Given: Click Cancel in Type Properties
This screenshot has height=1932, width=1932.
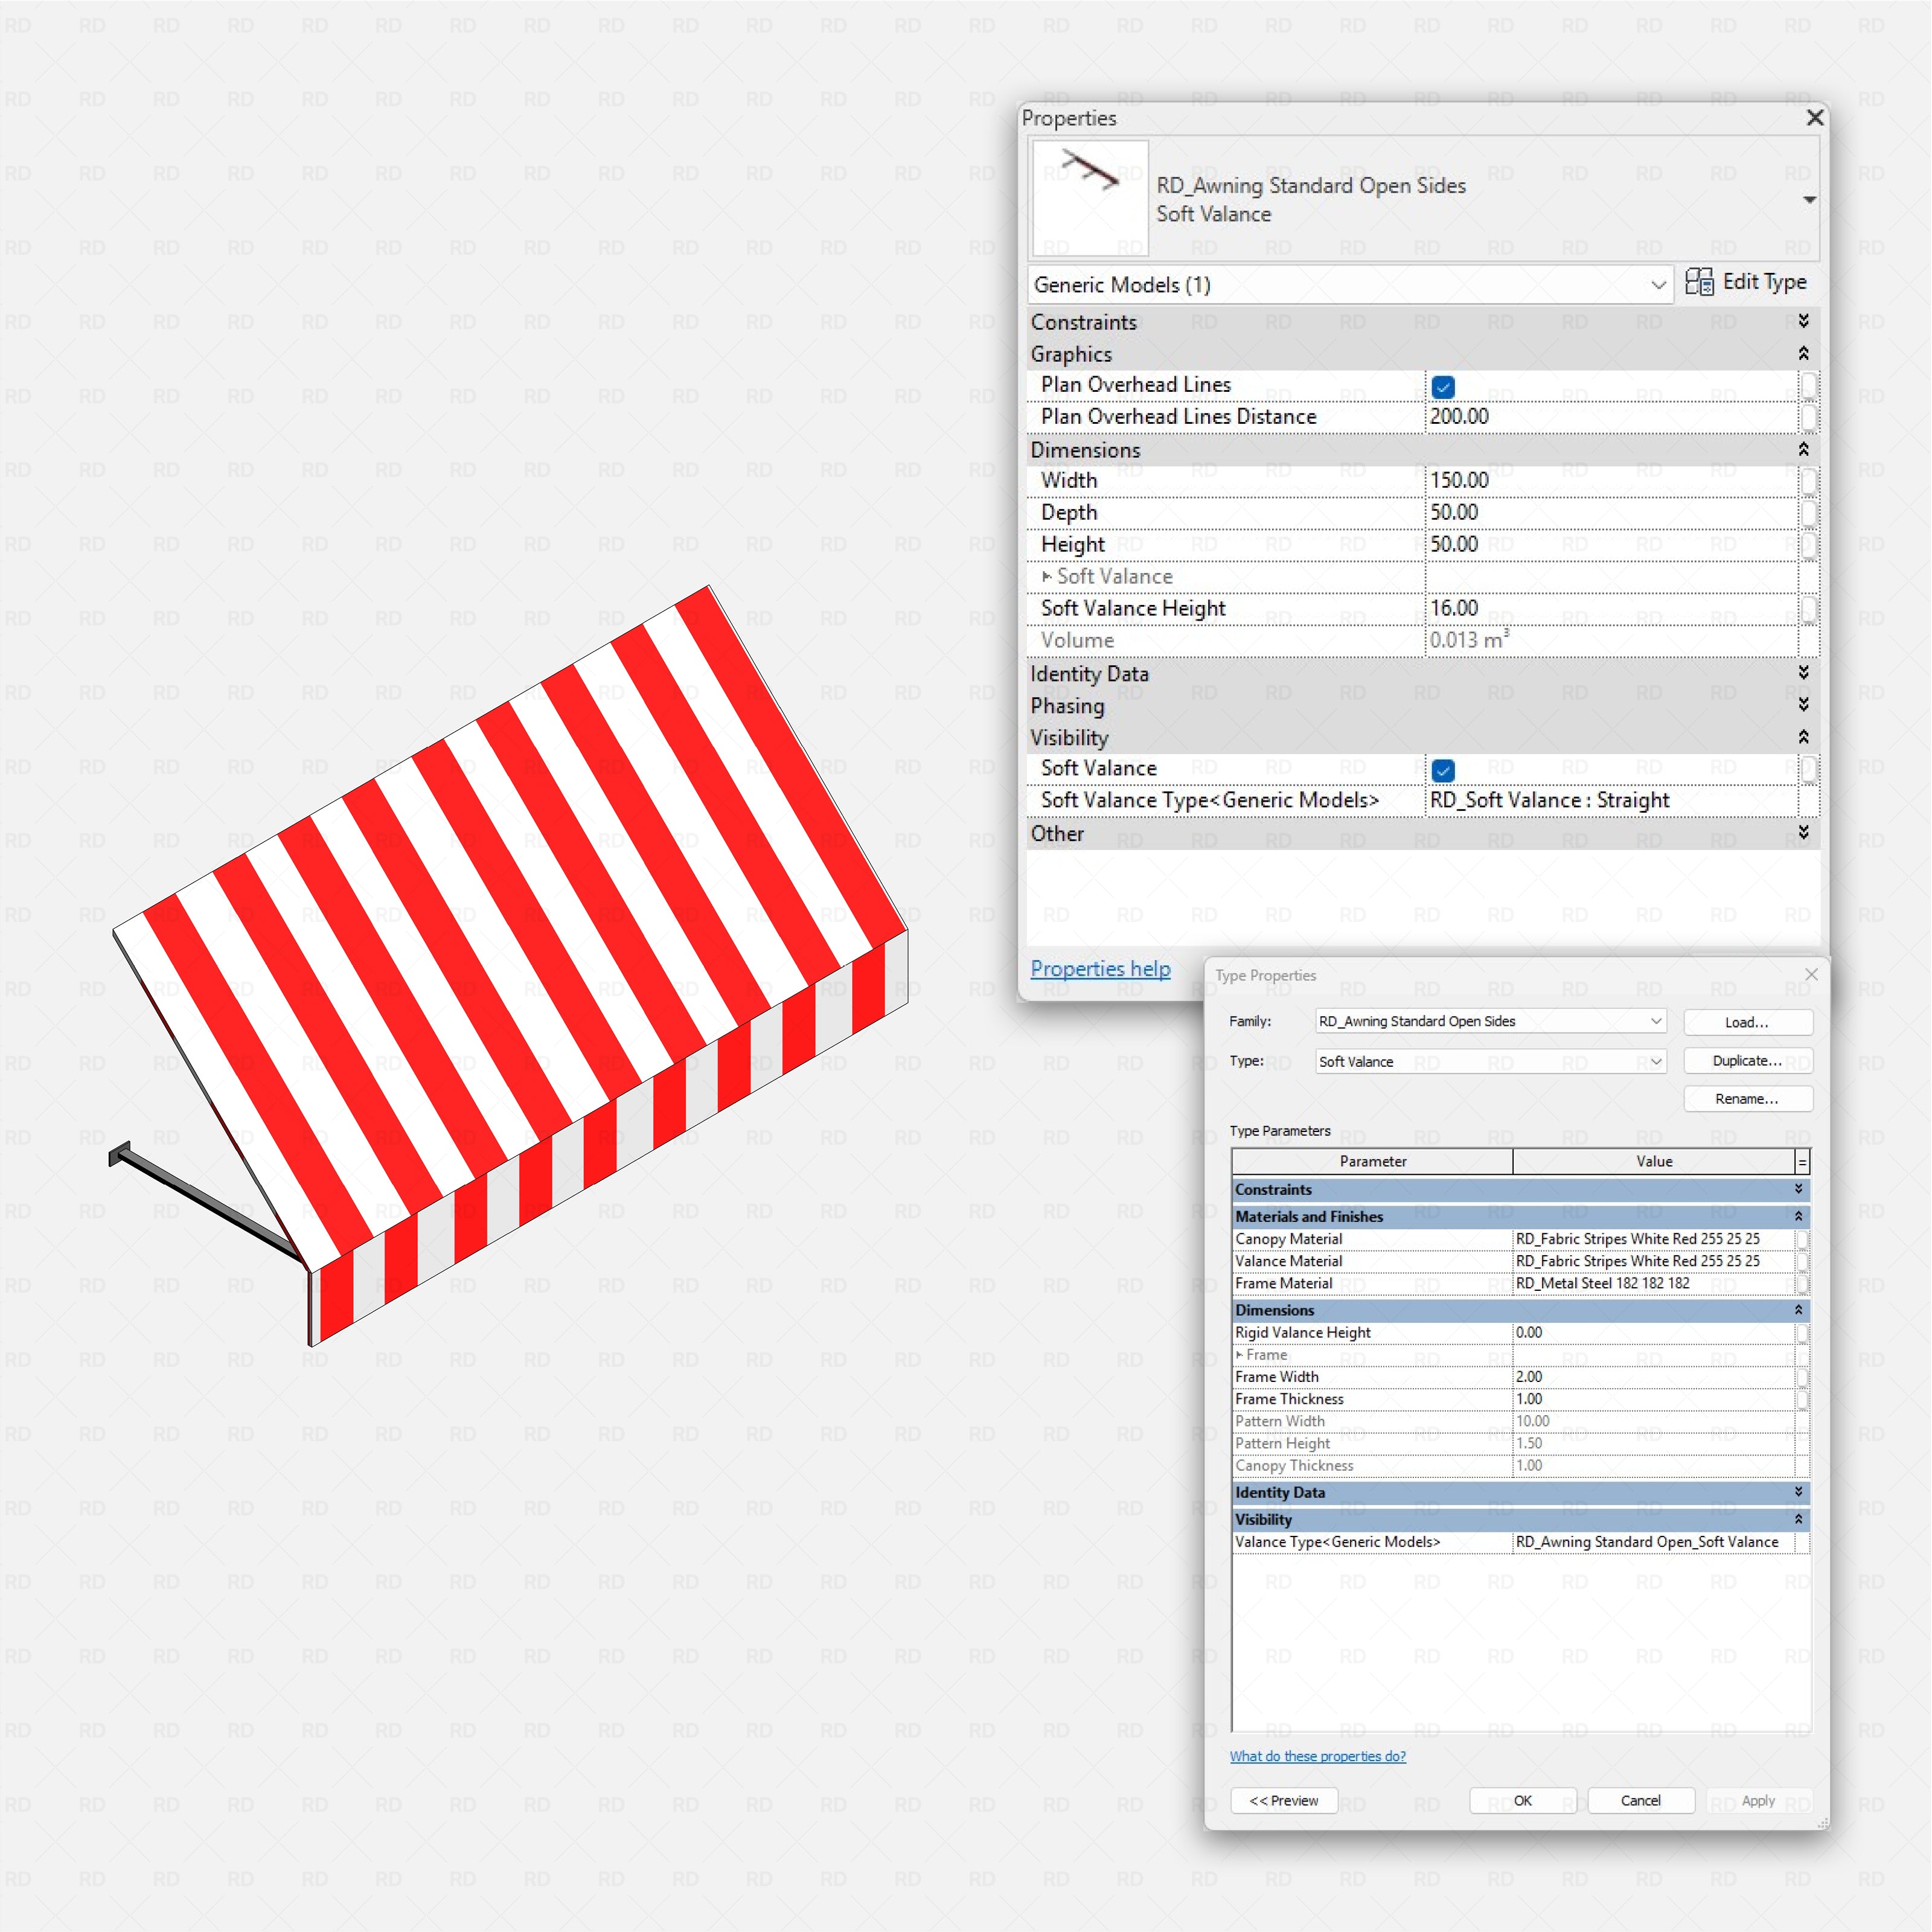Looking at the screenshot, I should pyautogui.click(x=1641, y=1801).
